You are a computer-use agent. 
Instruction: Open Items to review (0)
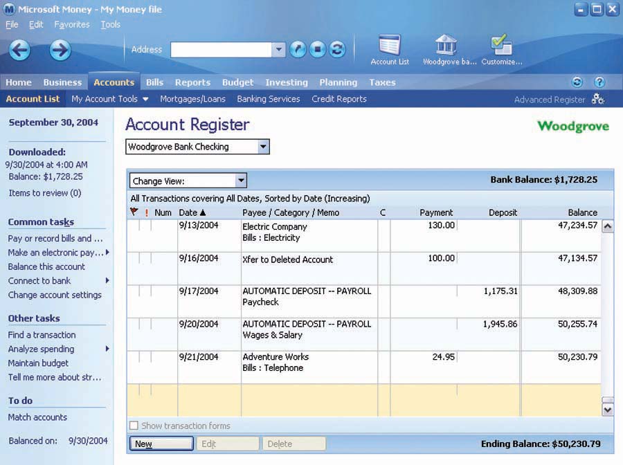(x=45, y=193)
